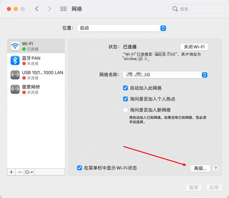Image resolution: width=229 pixels, height=198 pixels.
Task: Expand the 网络名称 network name dropdown
Action: (165, 75)
